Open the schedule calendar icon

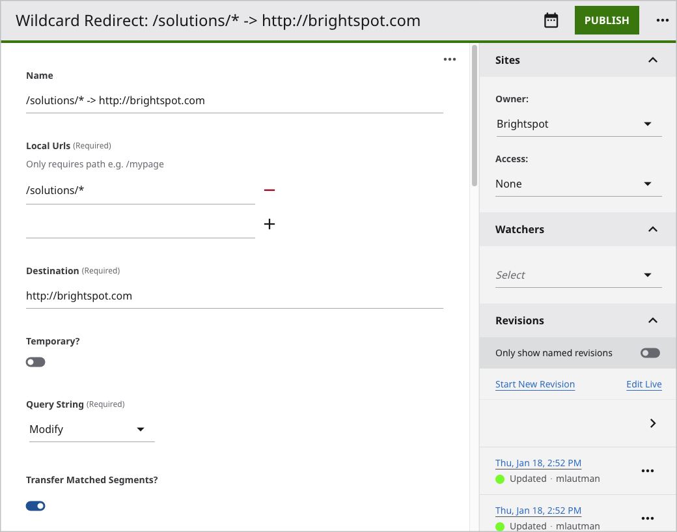551,20
